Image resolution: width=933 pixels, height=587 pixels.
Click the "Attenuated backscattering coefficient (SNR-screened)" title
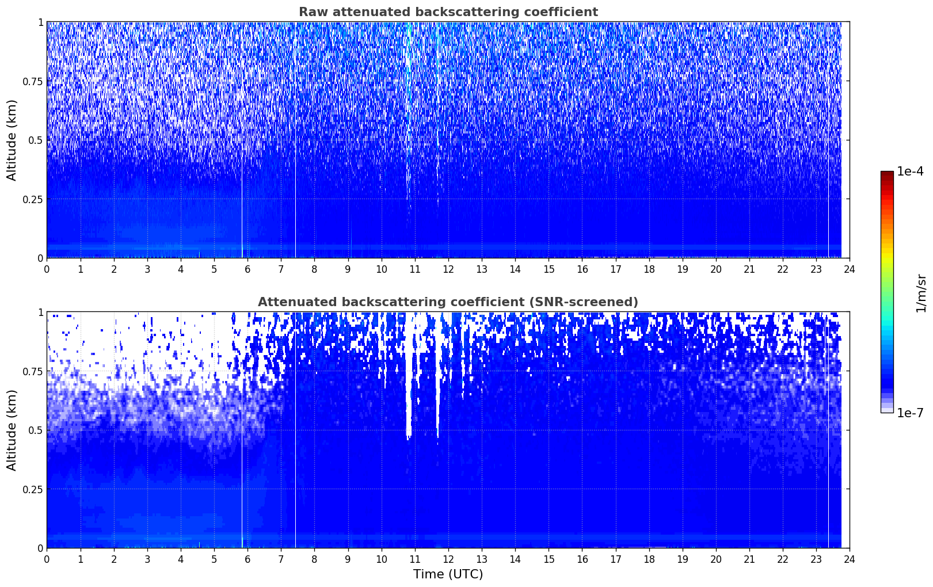tap(448, 302)
